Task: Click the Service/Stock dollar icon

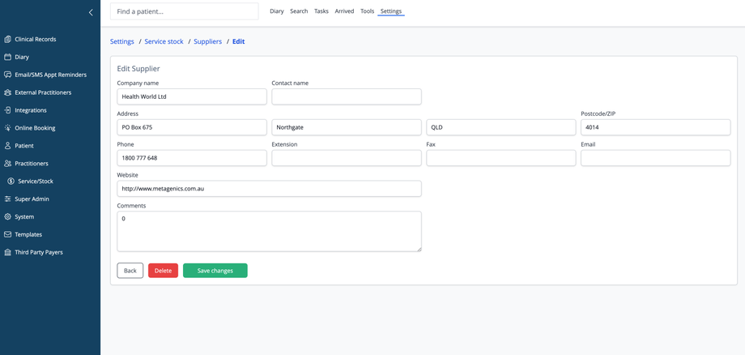Action: point(11,182)
